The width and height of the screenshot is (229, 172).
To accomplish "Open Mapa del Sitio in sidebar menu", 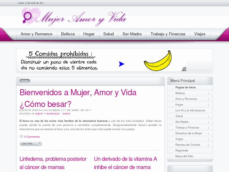I will 184,156.
